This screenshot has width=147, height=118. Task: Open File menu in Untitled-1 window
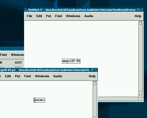(29, 16)
